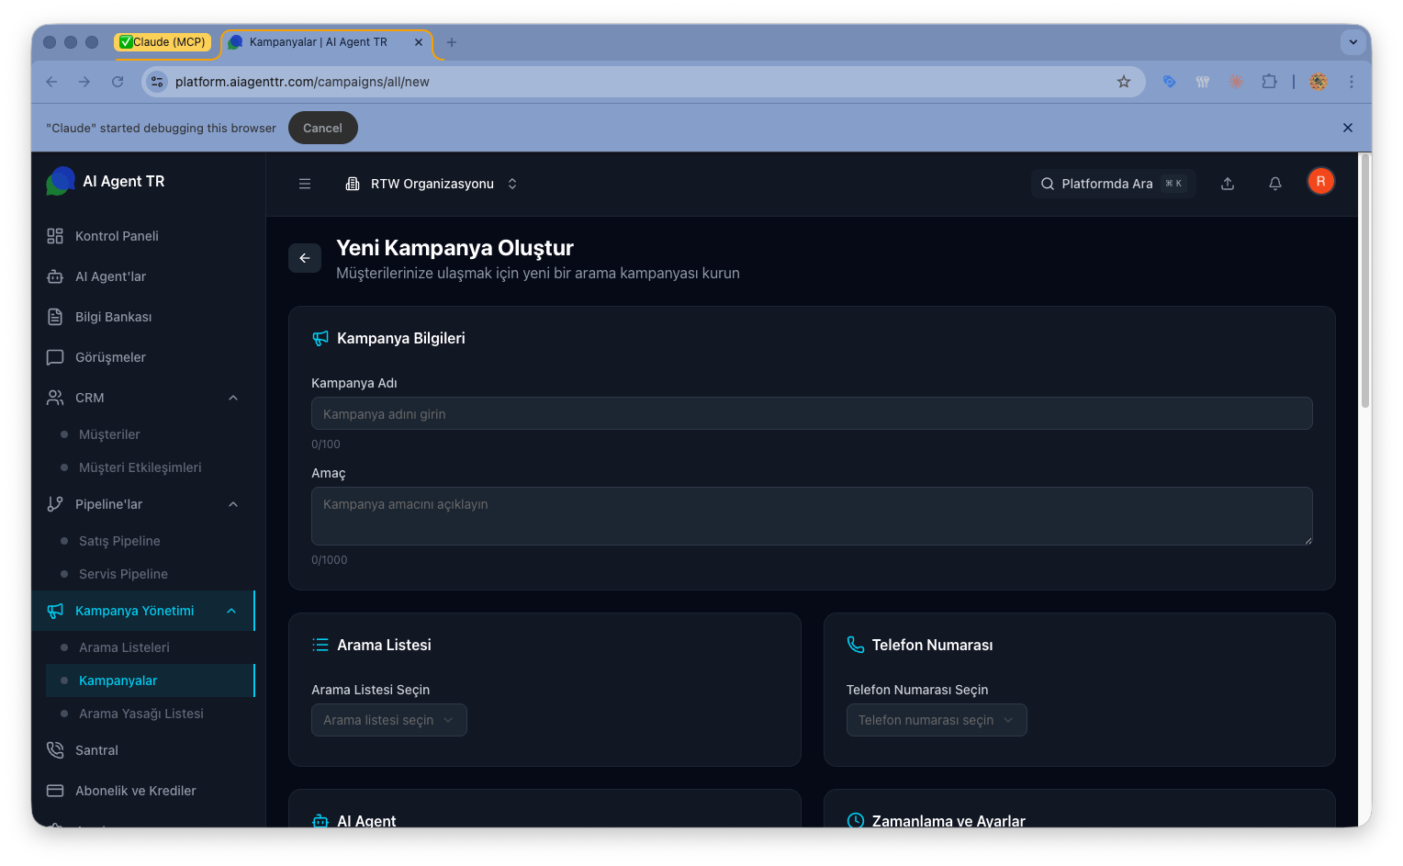Open Arama Listeleri sub-item
1403x866 pixels.
124,647
